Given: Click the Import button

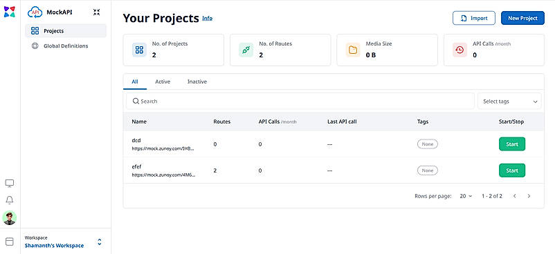Looking at the screenshot, I should coord(474,18).
